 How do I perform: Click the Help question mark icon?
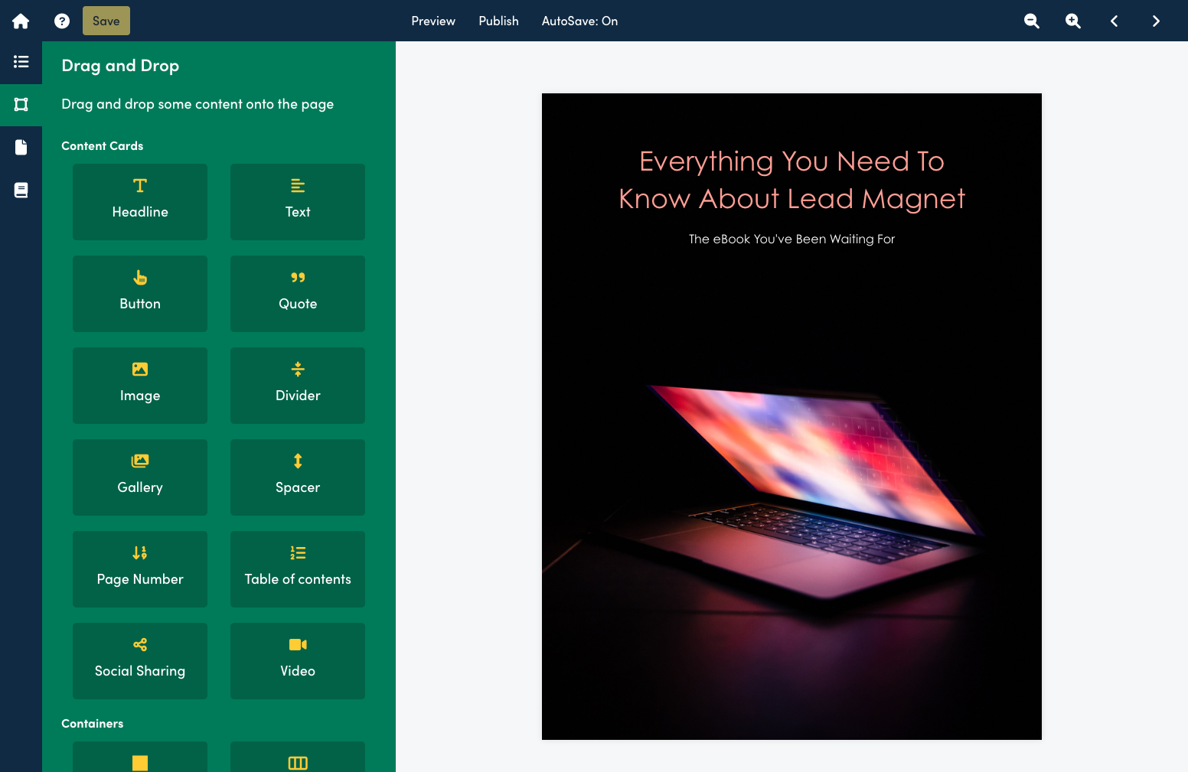[61, 21]
